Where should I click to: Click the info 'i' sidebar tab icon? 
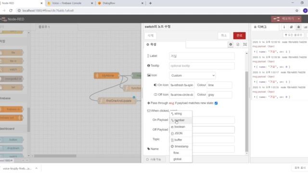284,27
